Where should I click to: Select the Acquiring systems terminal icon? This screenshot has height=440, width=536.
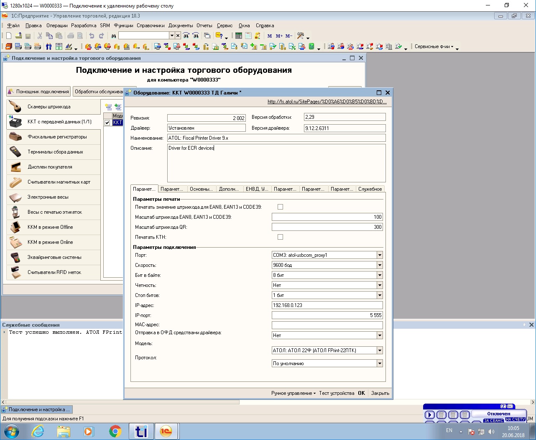[x=15, y=257]
